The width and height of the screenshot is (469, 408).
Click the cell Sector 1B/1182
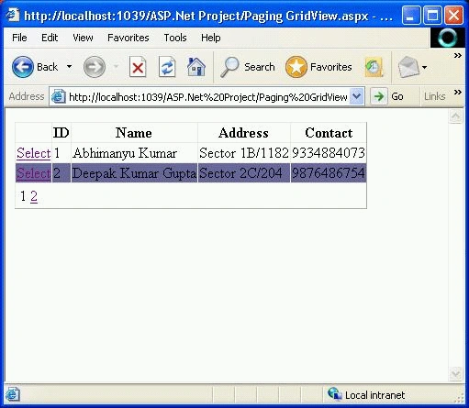(244, 153)
